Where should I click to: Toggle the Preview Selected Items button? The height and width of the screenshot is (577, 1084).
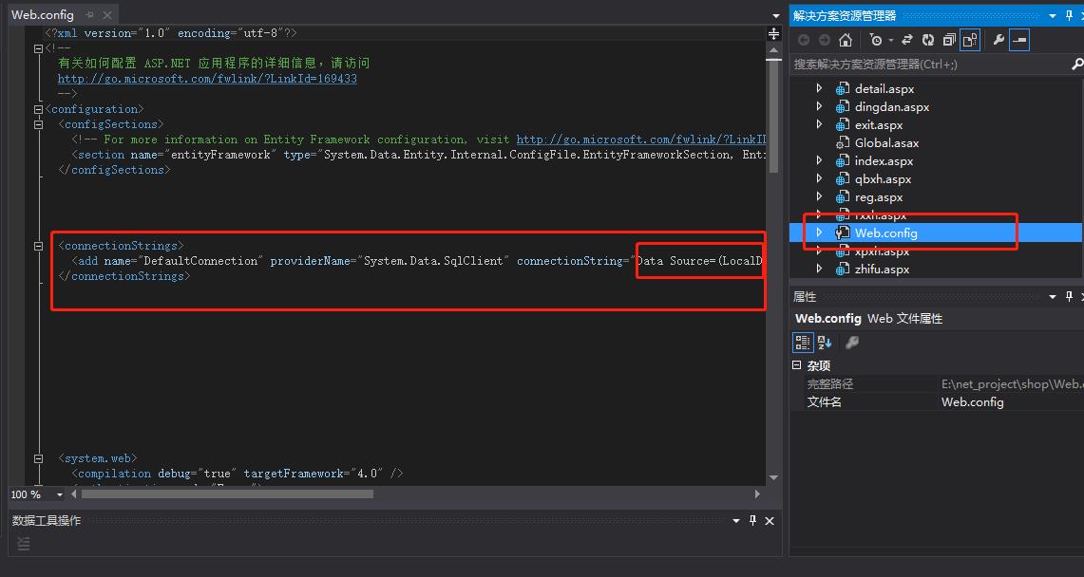tap(1019, 40)
